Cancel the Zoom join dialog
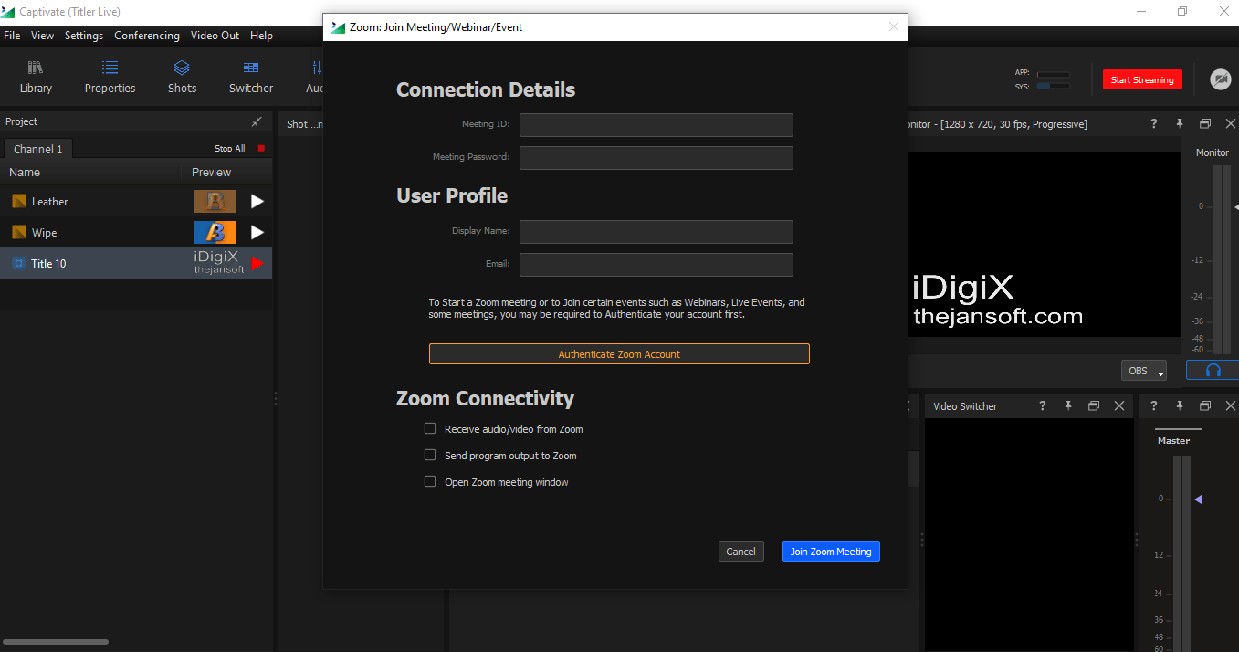This screenshot has height=652, width=1239. (x=740, y=552)
